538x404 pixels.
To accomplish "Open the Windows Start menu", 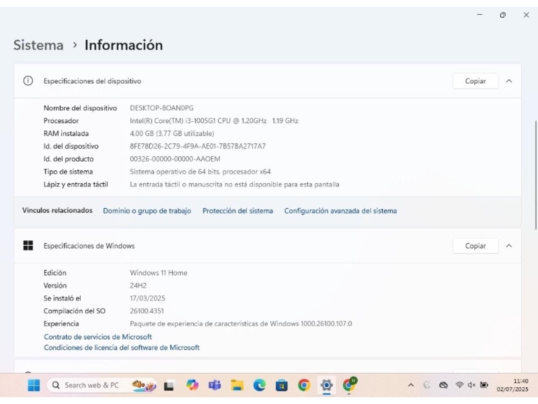I will click(x=34, y=385).
